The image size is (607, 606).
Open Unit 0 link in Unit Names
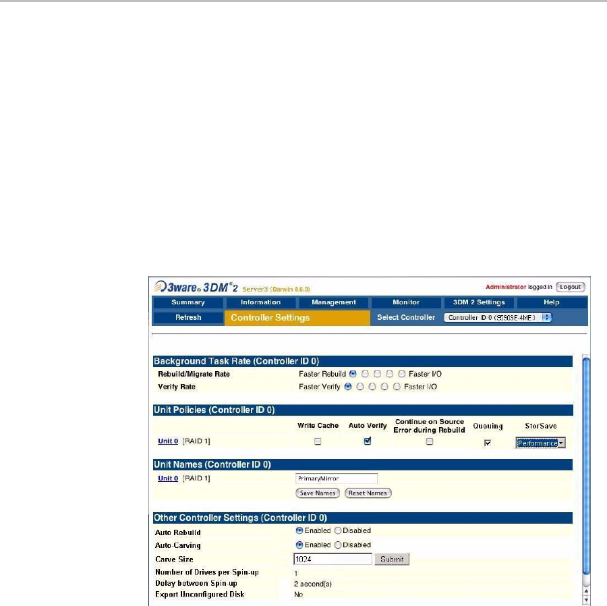click(x=168, y=478)
